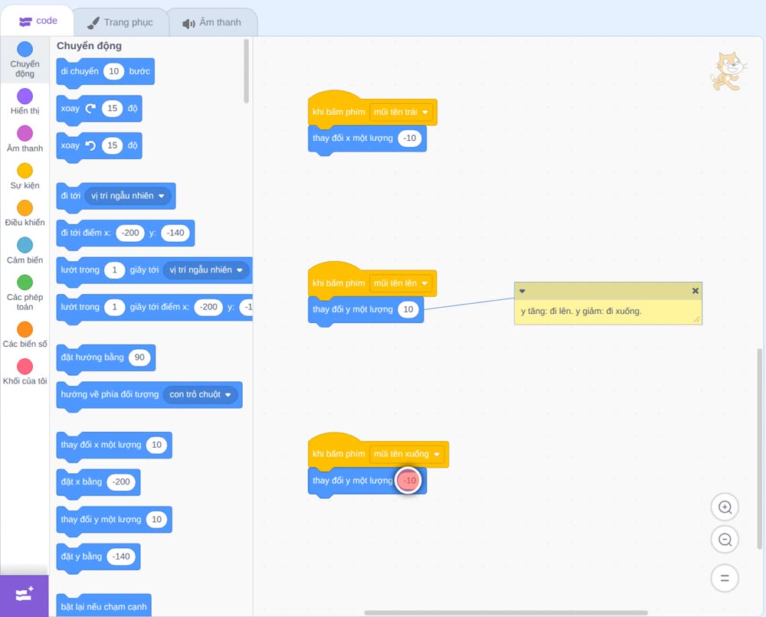Open the Hiển thị blocks category

[x=25, y=102]
